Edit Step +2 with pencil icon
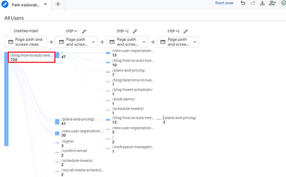This screenshot has width=286, height=177. pos(135,32)
